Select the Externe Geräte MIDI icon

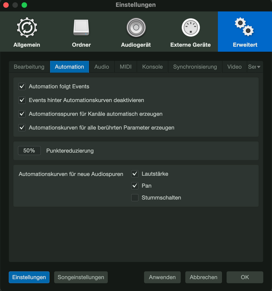point(190,28)
